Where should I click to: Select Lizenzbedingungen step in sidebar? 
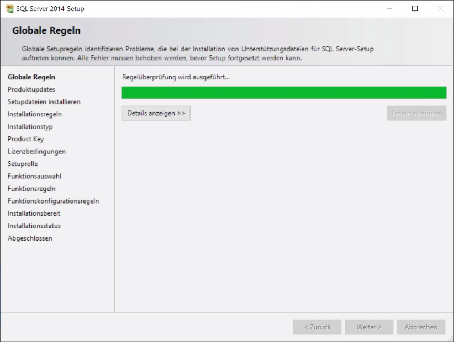(x=36, y=151)
